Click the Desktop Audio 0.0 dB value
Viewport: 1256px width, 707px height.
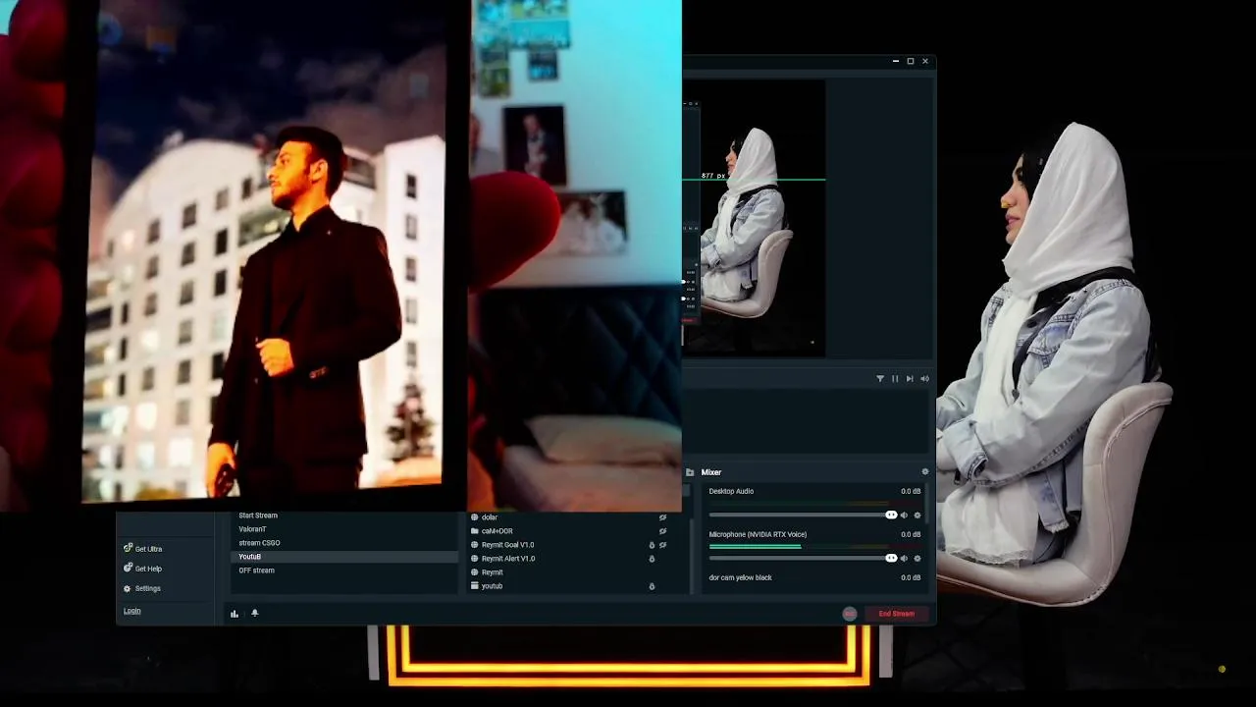coord(911,491)
